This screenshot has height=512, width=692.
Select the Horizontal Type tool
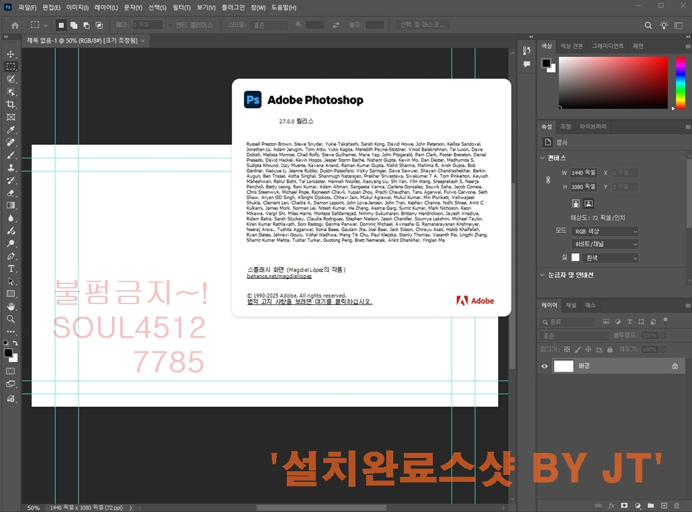point(11,269)
